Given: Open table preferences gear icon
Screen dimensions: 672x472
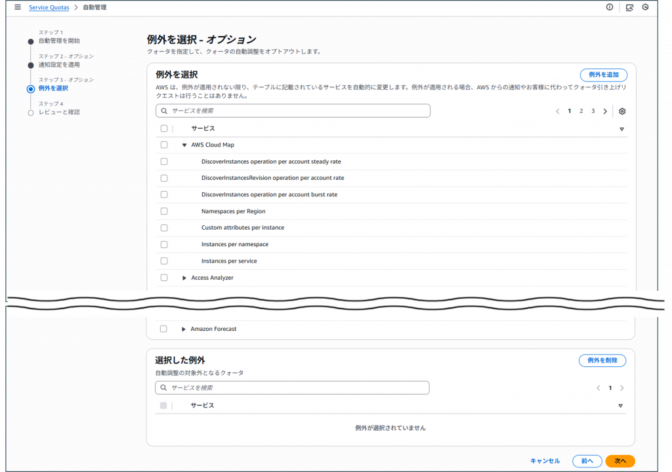Looking at the screenshot, I should tap(622, 112).
